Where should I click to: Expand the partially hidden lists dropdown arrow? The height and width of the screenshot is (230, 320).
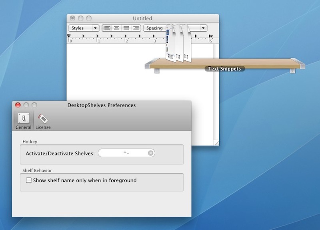pos(204,28)
